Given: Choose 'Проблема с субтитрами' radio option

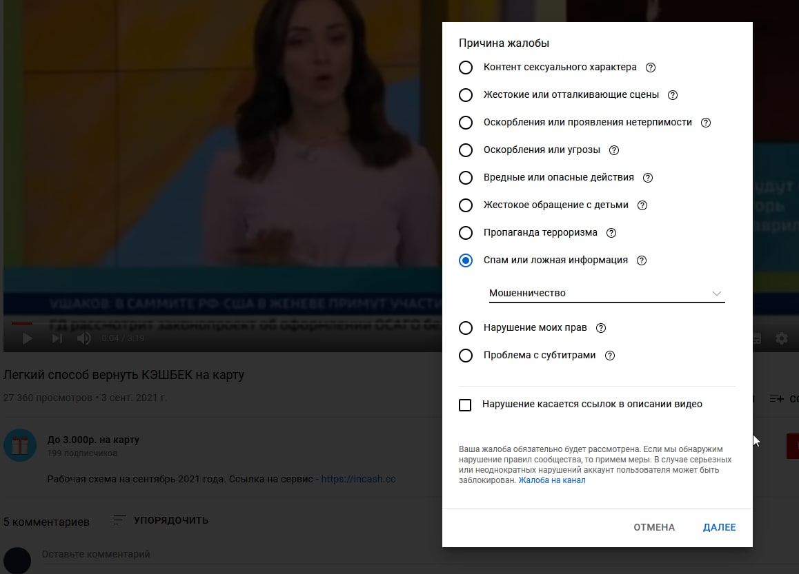Looking at the screenshot, I should click(x=466, y=355).
